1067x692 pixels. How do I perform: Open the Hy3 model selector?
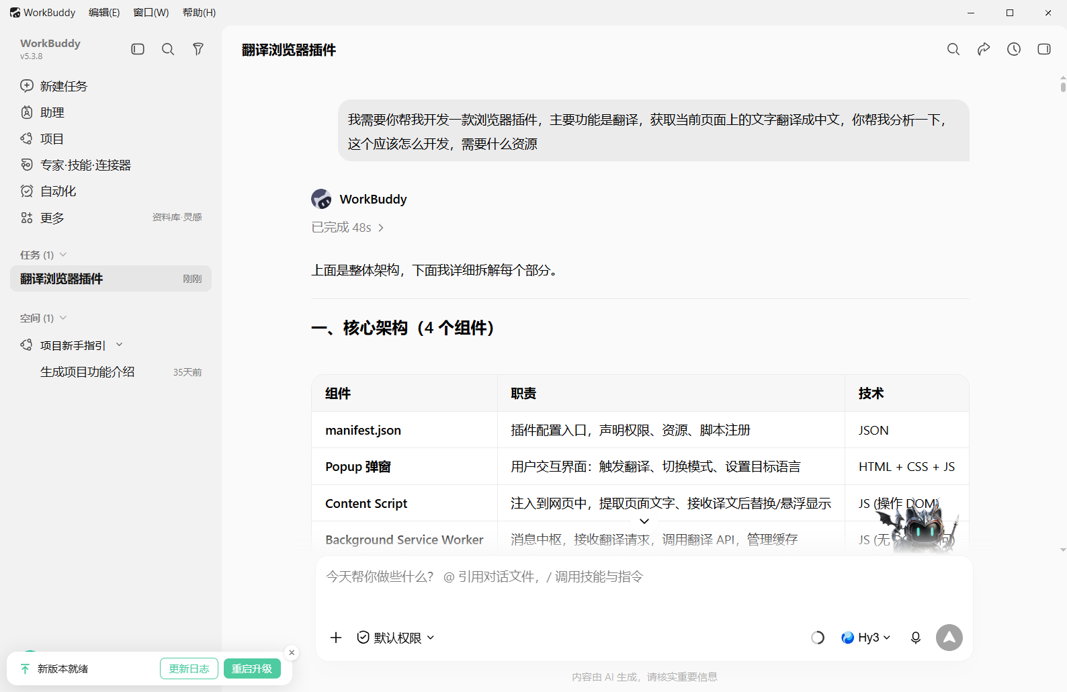click(x=866, y=638)
